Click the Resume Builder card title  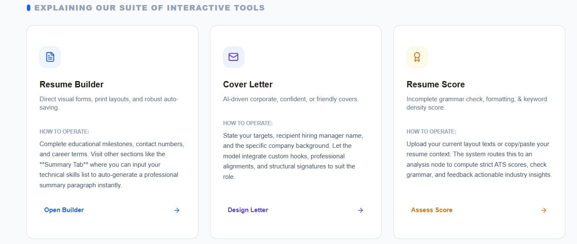click(x=71, y=84)
